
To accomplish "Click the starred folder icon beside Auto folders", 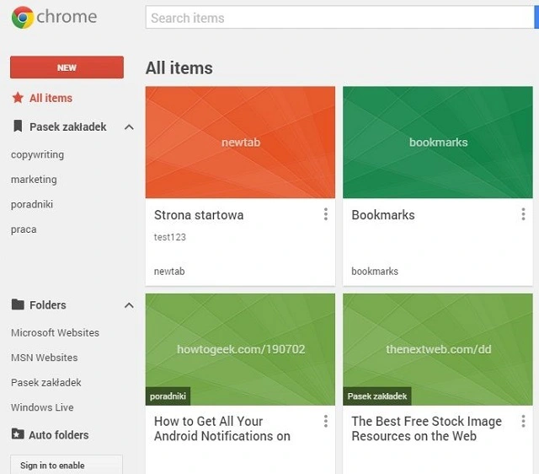I will click(x=18, y=434).
